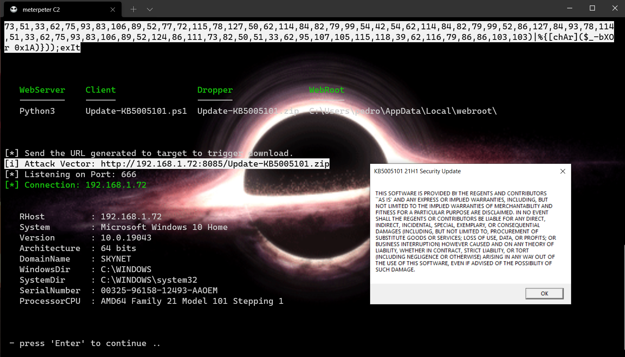Screen dimensions: 625x357
Task: Click the WebServer column header
Action: (42, 90)
